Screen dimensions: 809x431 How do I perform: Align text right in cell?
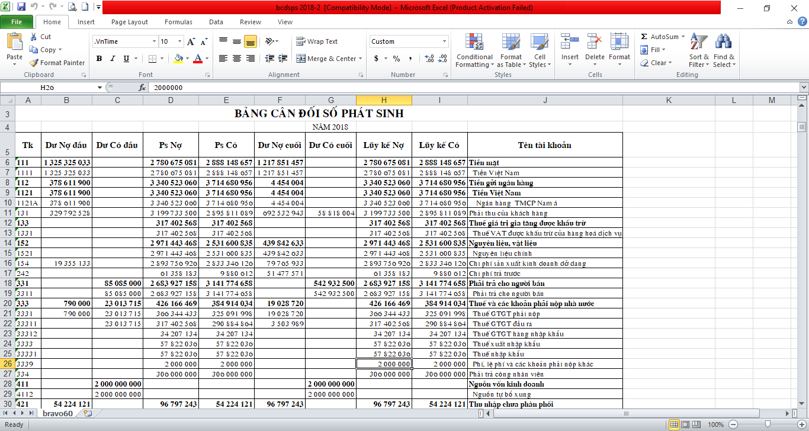[250, 59]
